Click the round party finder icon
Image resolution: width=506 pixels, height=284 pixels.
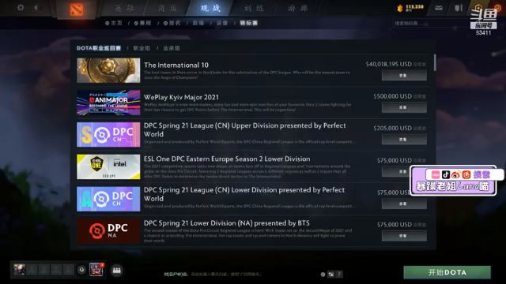(x=81, y=270)
